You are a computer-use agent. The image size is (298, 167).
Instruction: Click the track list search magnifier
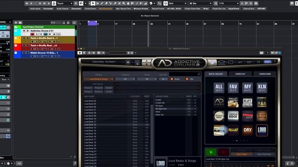tap(74, 23)
